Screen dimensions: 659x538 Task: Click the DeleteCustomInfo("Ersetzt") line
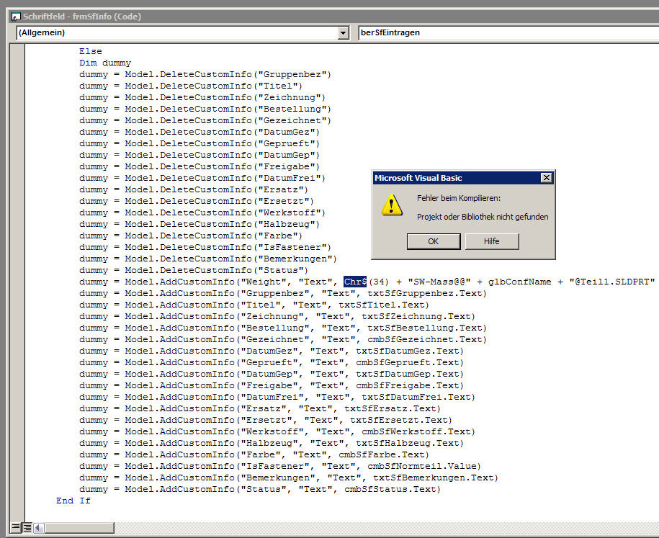pyautogui.click(x=197, y=202)
